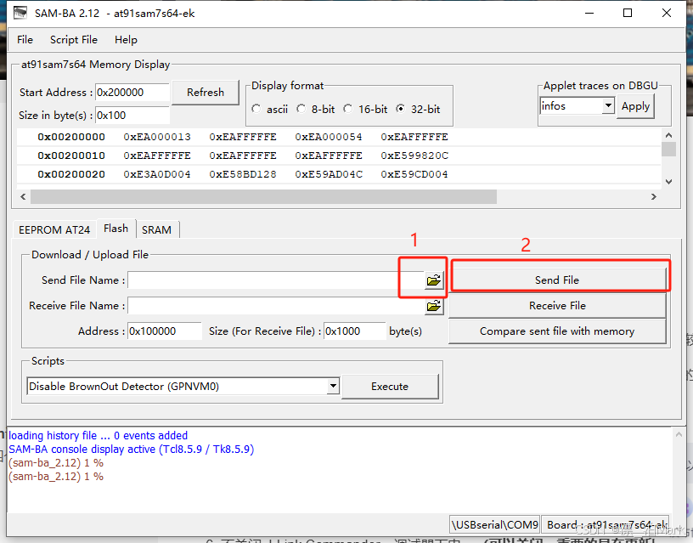Focus the Send File Name field
Screen dimensions: 693x543
276,280
